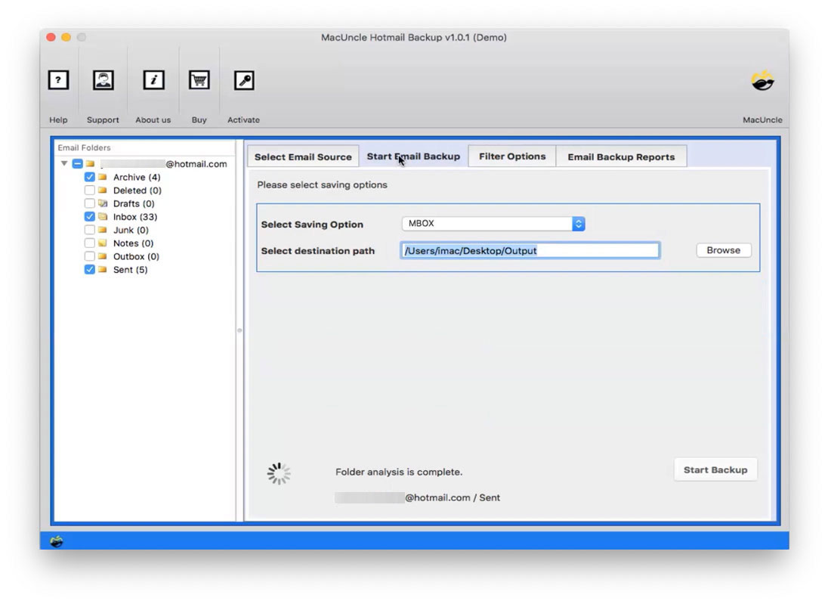Toggle the hotmail account root checkbox

click(x=78, y=164)
